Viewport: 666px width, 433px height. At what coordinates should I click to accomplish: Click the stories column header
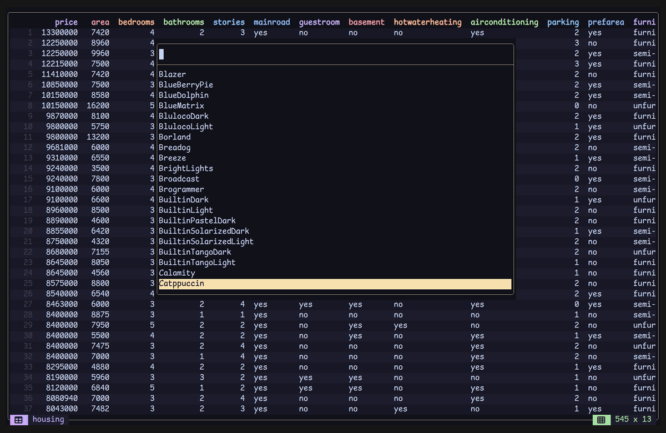(x=229, y=22)
